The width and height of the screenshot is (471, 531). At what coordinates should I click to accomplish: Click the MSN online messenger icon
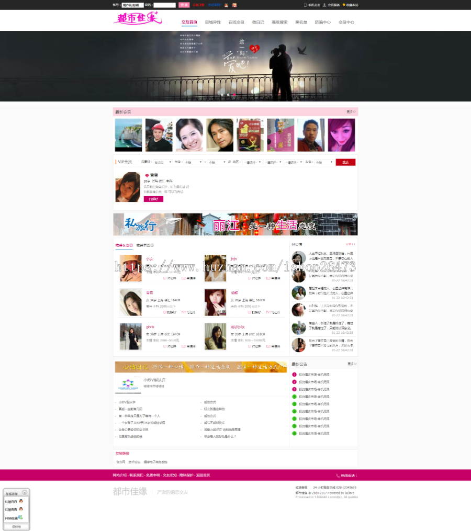[20, 517]
